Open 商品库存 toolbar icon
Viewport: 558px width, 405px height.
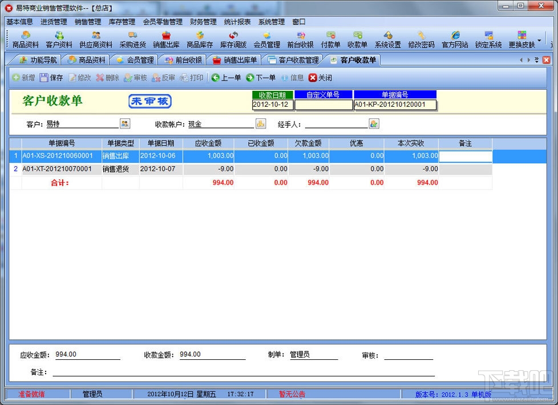coord(200,39)
